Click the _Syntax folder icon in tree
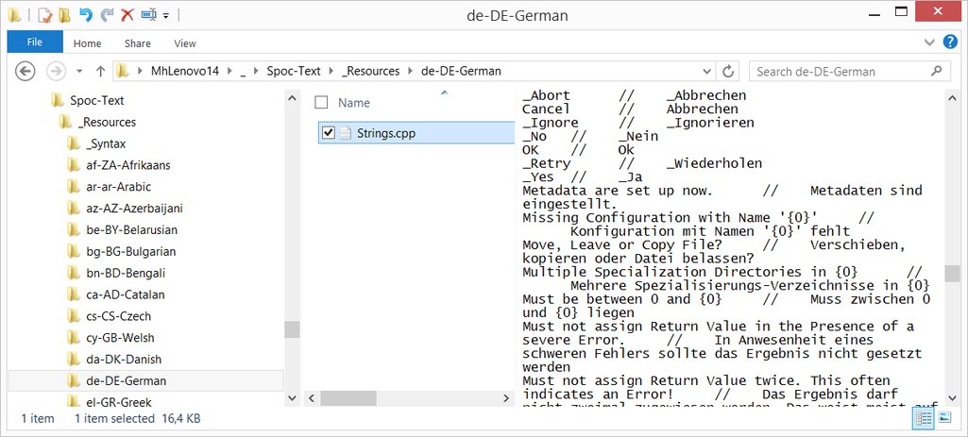Image resolution: width=968 pixels, height=437 pixels. (x=74, y=143)
